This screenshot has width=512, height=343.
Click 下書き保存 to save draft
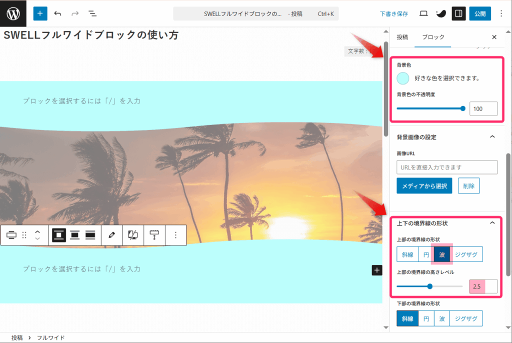pyautogui.click(x=394, y=13)
